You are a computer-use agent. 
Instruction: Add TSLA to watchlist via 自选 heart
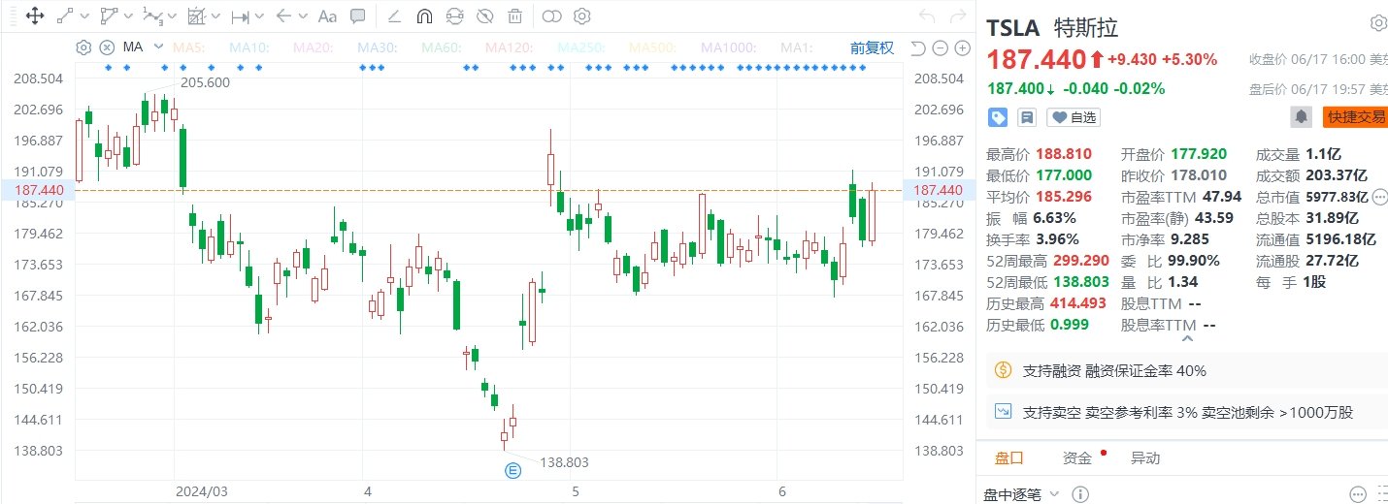1074,117
